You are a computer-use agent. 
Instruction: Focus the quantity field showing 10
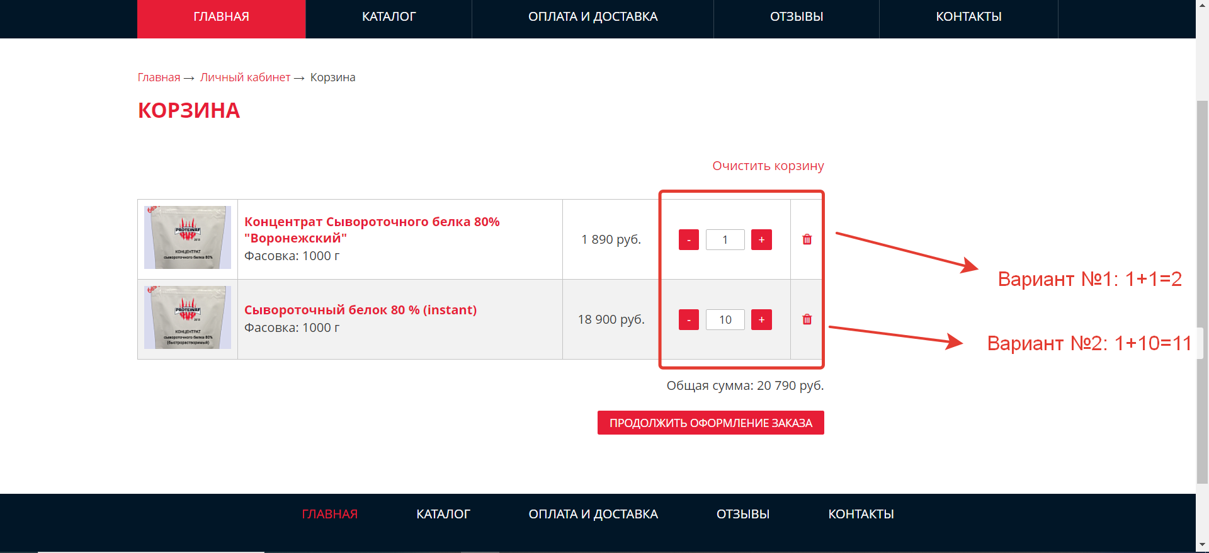coord(725,319)
